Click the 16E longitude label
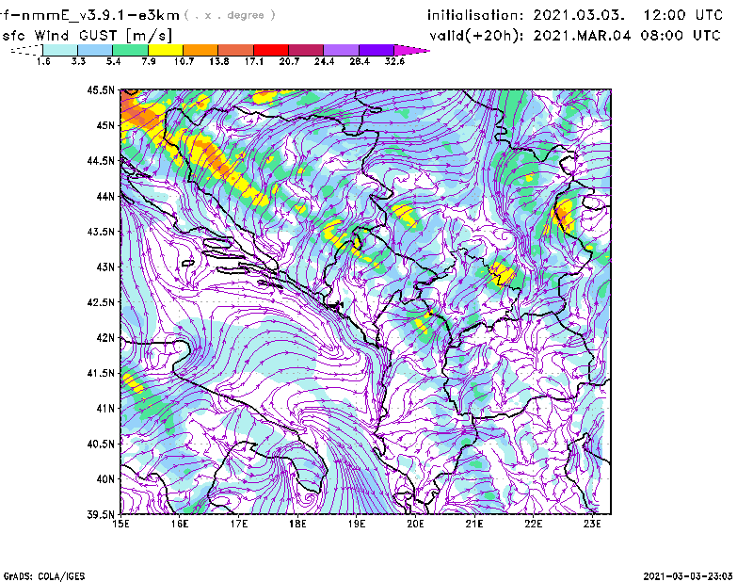The image size is (753, 582). [x=180, y=524]
